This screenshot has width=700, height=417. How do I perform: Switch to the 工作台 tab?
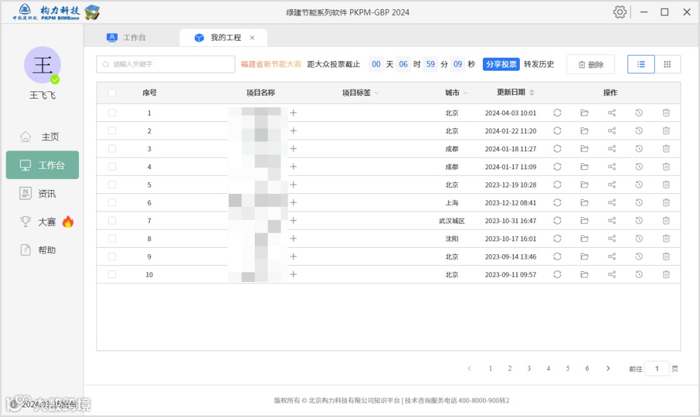coord(126,38)
